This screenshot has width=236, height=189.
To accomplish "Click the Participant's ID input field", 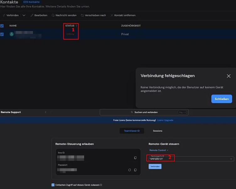I will coord(191,159).
